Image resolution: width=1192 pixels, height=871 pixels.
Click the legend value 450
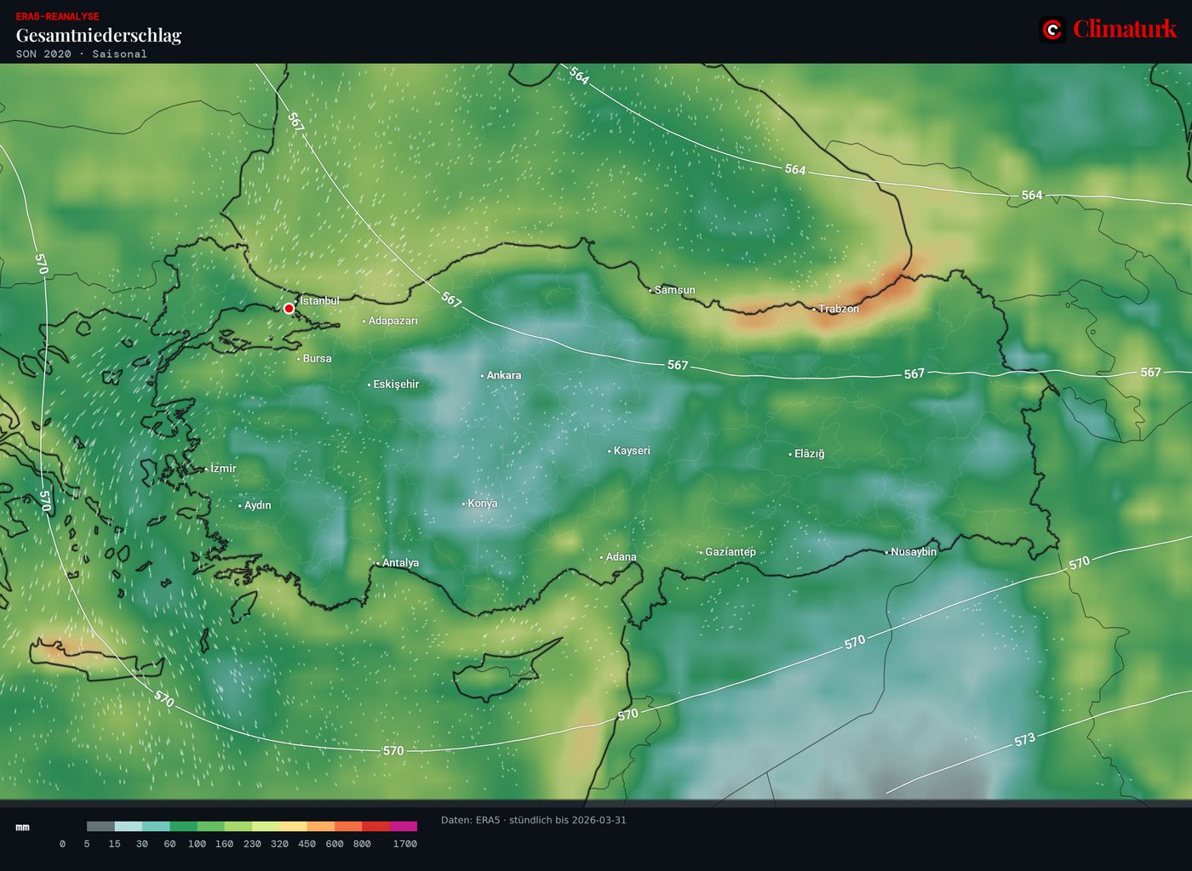pos(307,844)
